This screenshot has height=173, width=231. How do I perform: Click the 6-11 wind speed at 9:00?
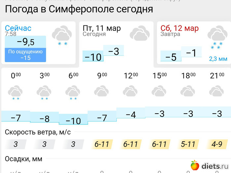(x=102, y=144)
